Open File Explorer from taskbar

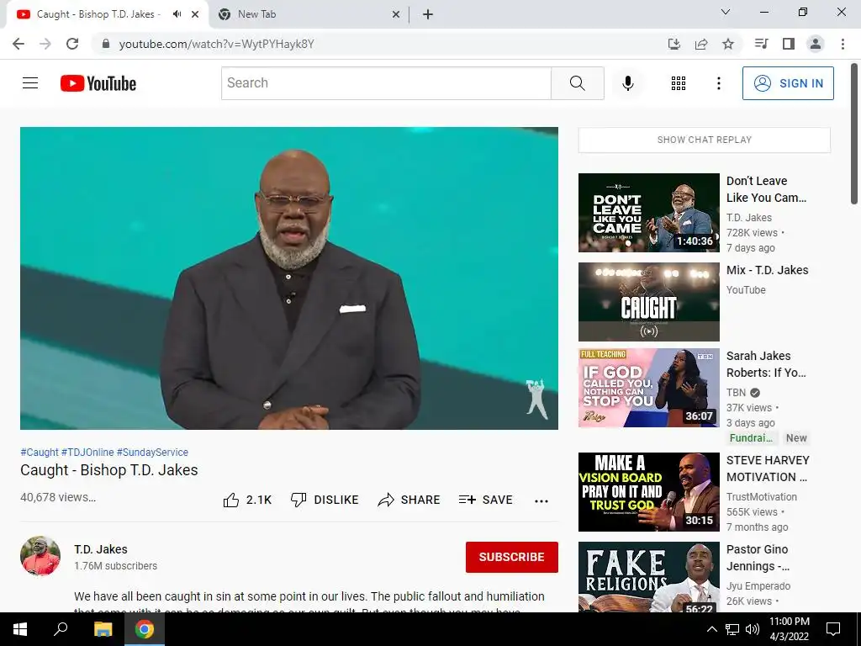click(103, 629)
